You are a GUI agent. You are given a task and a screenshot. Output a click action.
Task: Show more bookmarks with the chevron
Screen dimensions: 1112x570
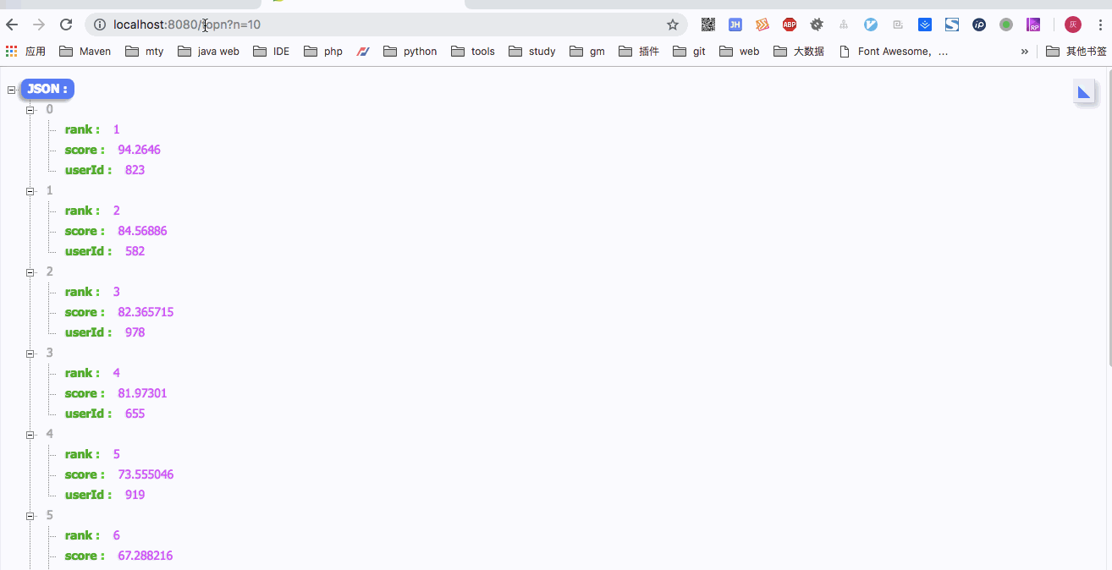pos(1024,52)
